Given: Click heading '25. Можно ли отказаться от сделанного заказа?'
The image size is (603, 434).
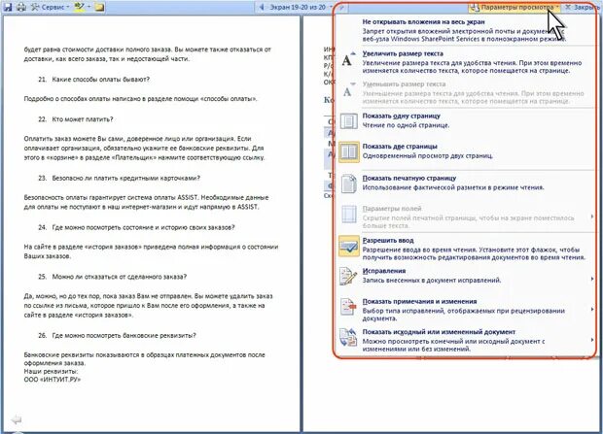Looking at the screenshot, I should [x=112, y=277].
